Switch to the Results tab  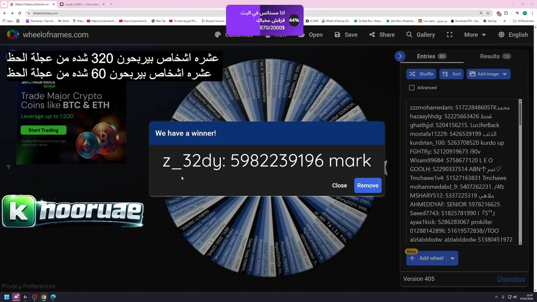pyautogui.click(x=495, y=56)
